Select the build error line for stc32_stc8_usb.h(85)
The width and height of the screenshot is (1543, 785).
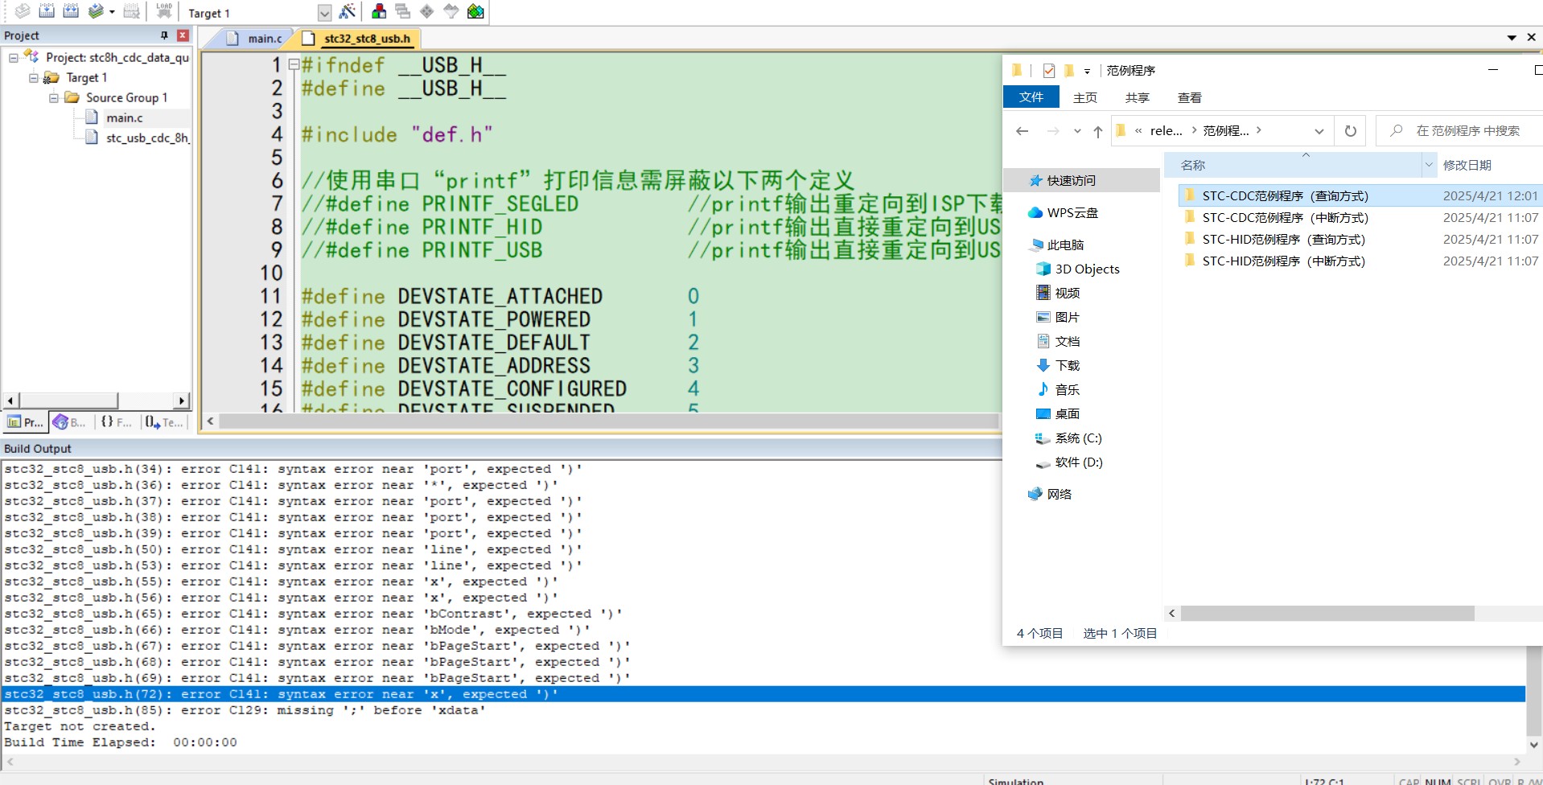tap(245, 710)
